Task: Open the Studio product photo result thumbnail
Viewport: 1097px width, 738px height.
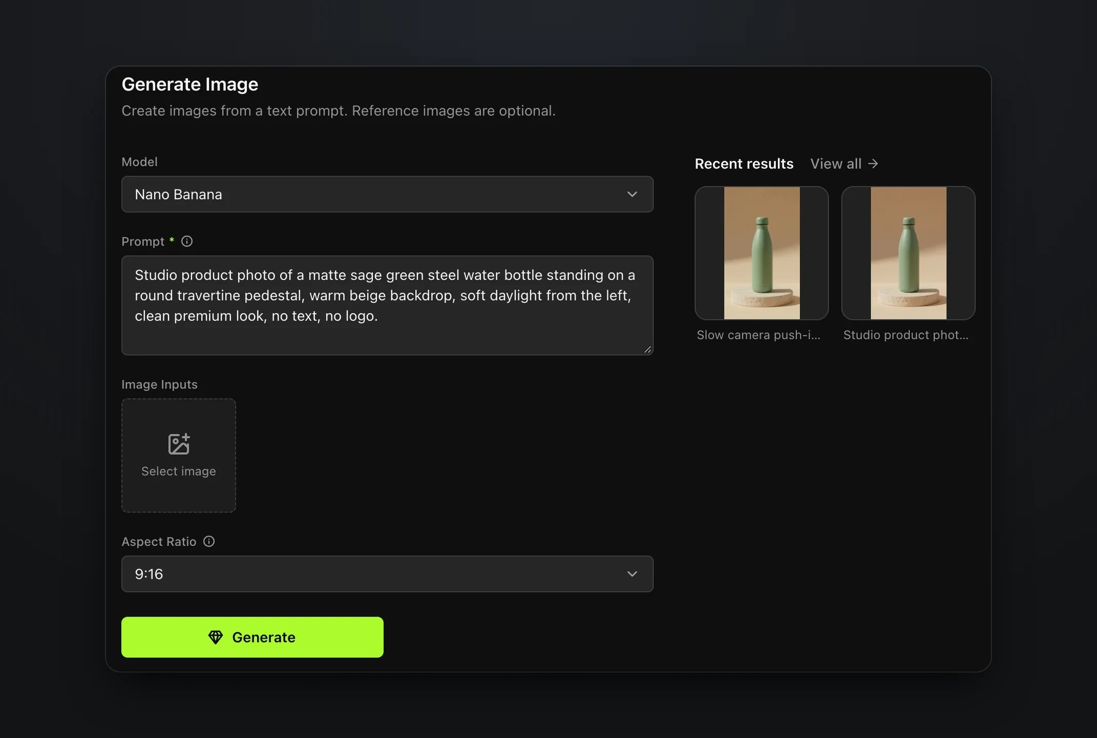Action: 909,253
